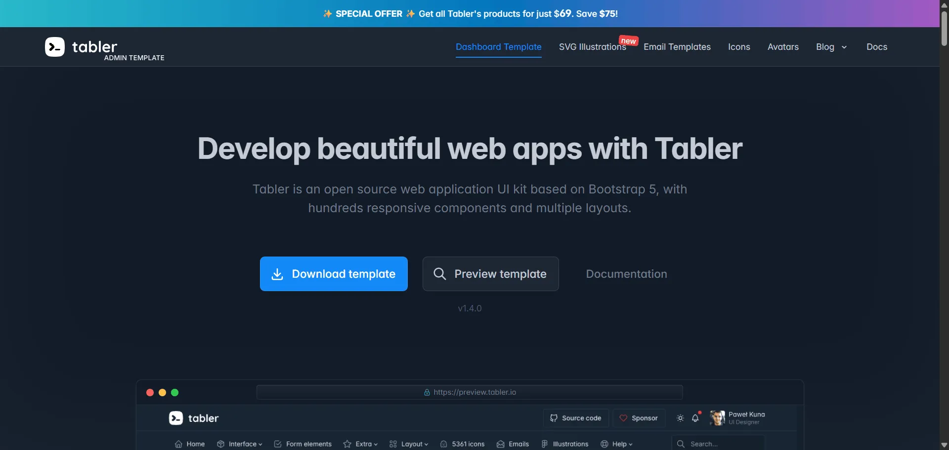The image size is (949, 450).
Task: Click the magnifier icon in Preview template
Action: click(x=440, y=274)
